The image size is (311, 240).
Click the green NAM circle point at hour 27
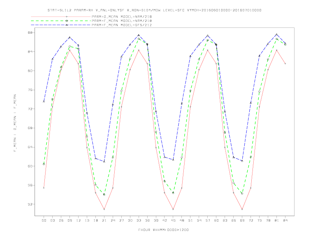(121, 91)
